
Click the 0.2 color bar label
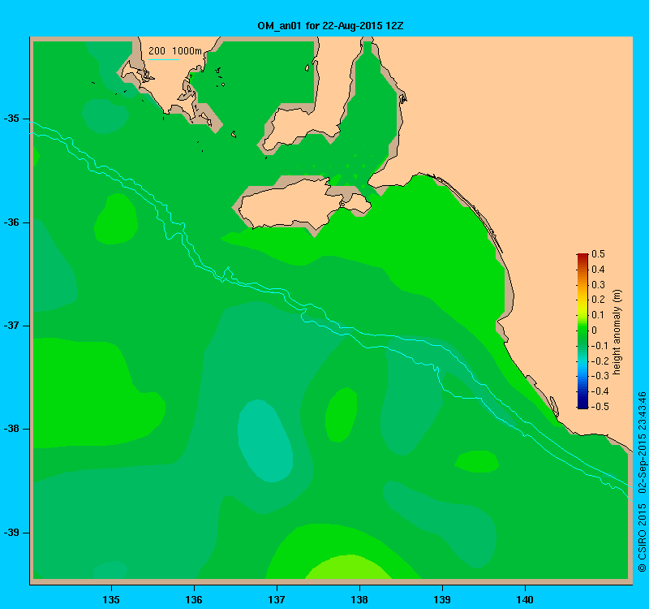598,300
